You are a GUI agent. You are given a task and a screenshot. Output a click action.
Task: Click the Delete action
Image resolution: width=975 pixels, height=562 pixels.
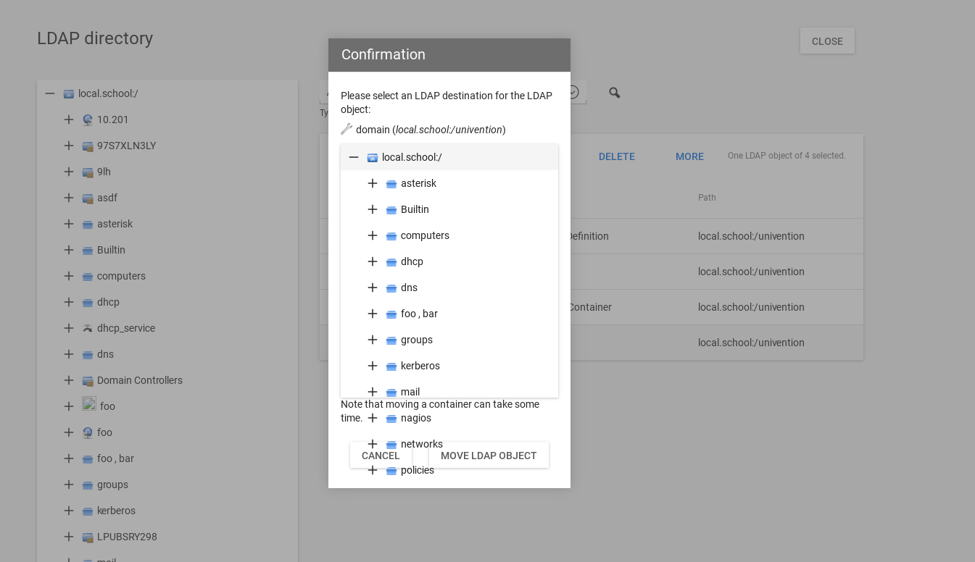[x=616, y=156]
